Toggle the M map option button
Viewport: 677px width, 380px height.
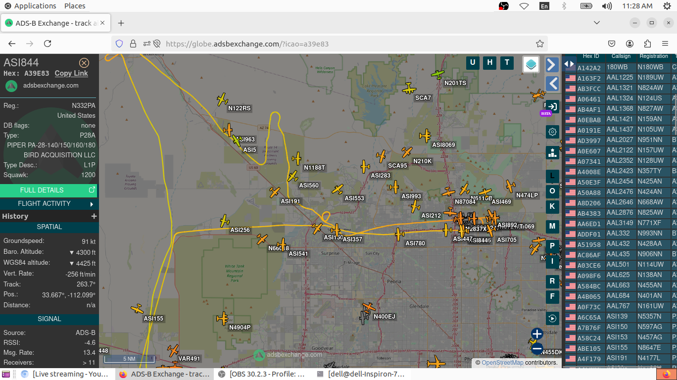tap(552, 226)
